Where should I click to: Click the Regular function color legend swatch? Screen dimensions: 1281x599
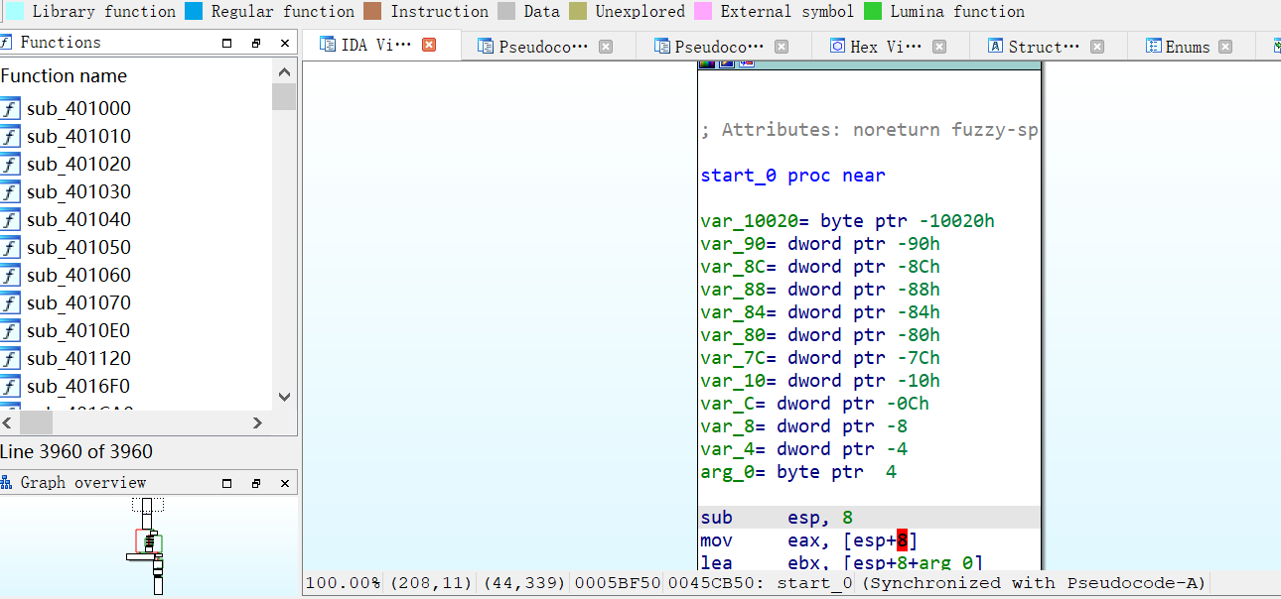click(x=194, y=12)
